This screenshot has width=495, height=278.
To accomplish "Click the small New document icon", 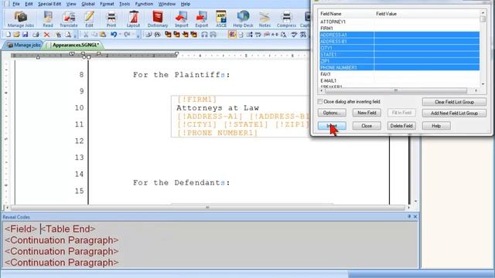I will click(9, 34).
